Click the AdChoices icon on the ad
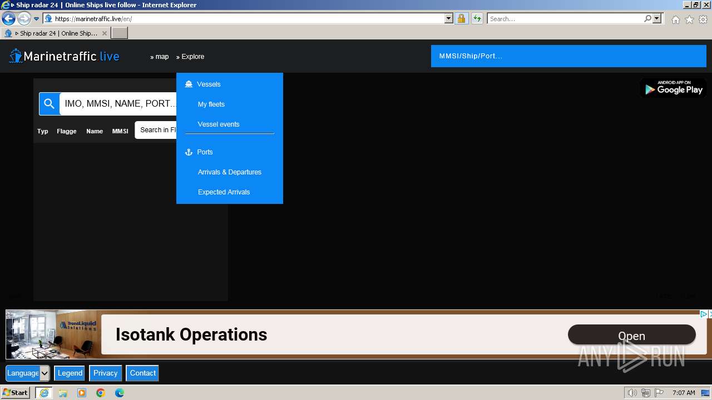The width and height of the screenshot is (712, 400). (x=704, y=314)
